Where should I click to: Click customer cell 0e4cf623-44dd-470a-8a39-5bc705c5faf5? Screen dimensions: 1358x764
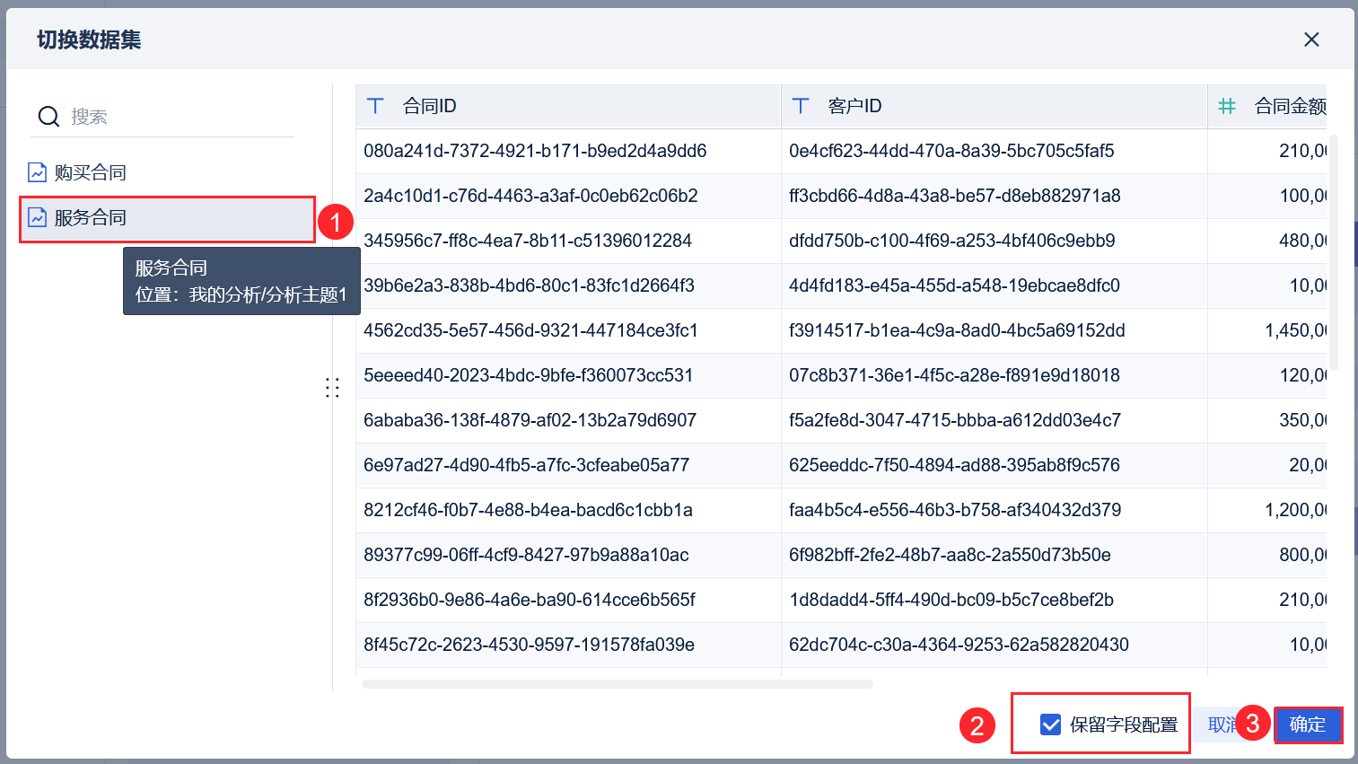(x=994, y=151)
